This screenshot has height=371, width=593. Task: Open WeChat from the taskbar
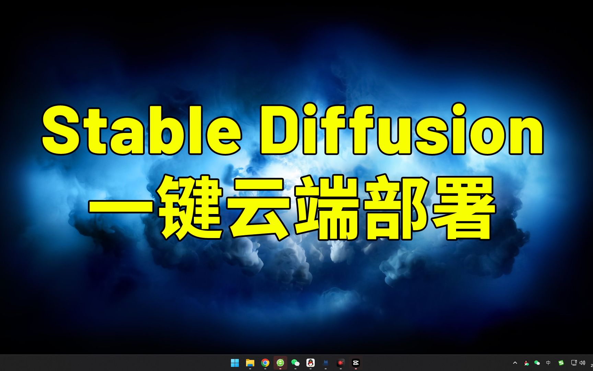pyautogui.click(x=295, y=363)
